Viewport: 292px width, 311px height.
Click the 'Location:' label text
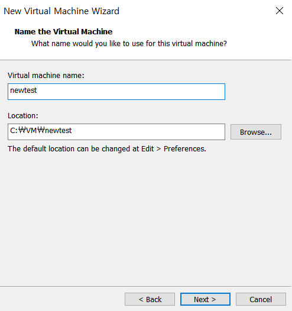pyautogui.click(x=23, y=116)
